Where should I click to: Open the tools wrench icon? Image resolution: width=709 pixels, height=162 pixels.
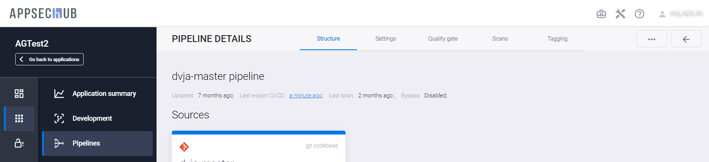pos(620,14)
